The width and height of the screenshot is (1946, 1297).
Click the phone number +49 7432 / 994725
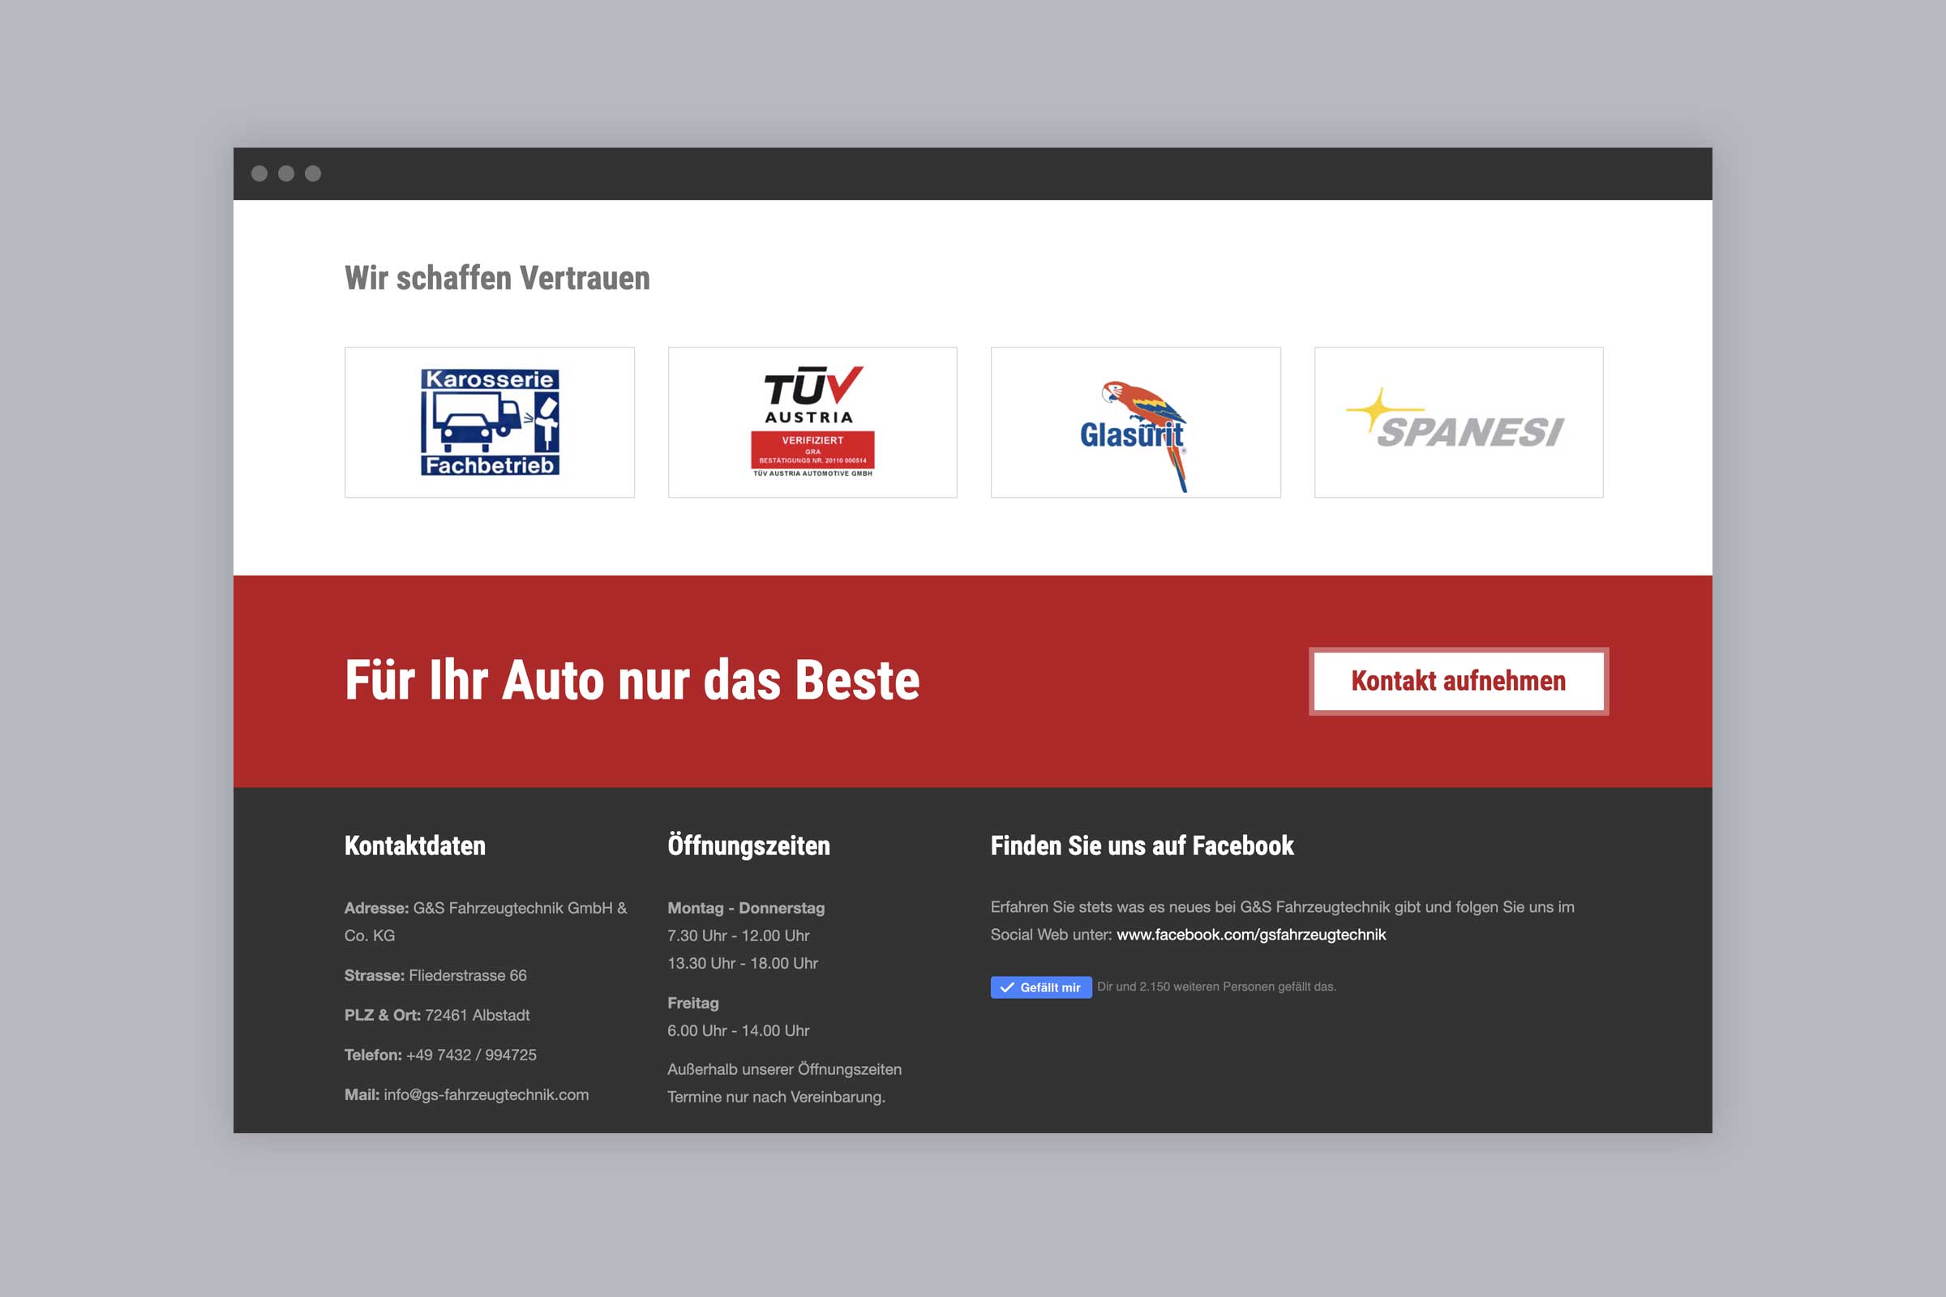click(472, 1055)
